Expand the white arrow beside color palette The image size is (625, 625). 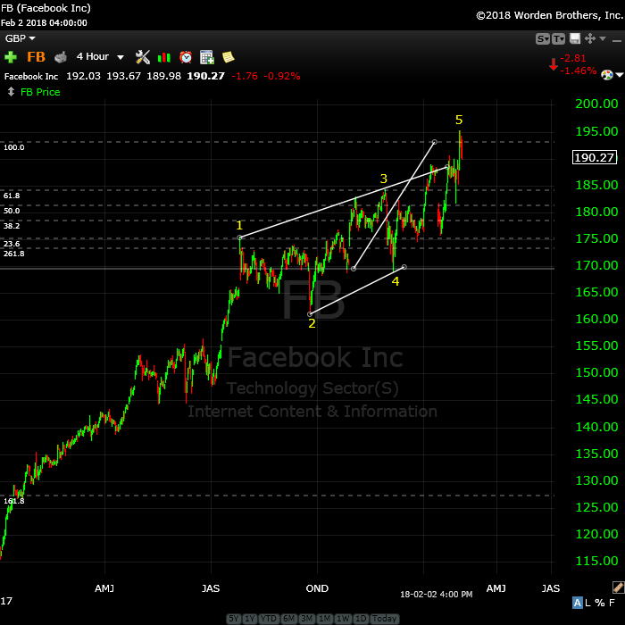tap(619, 74)
